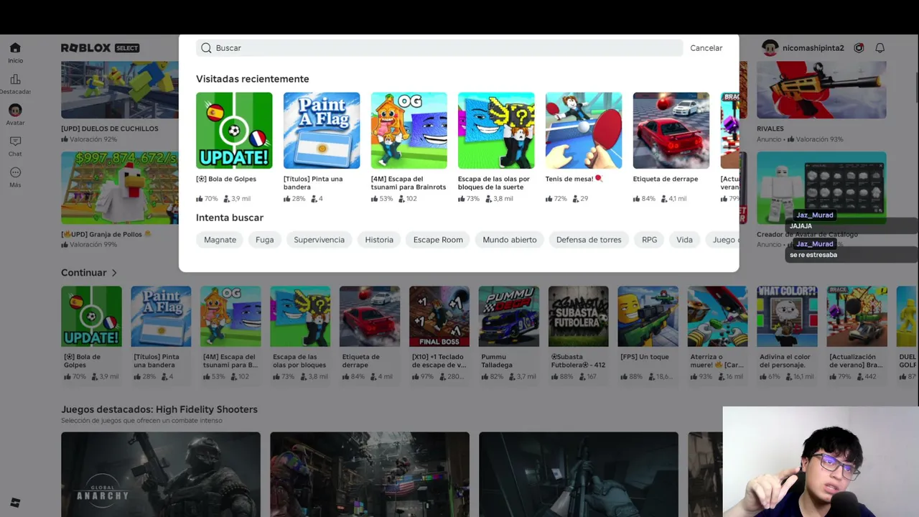Click the Roblox Studio icon at sidebar bottom
919x517 pixels.
(15, 503)
